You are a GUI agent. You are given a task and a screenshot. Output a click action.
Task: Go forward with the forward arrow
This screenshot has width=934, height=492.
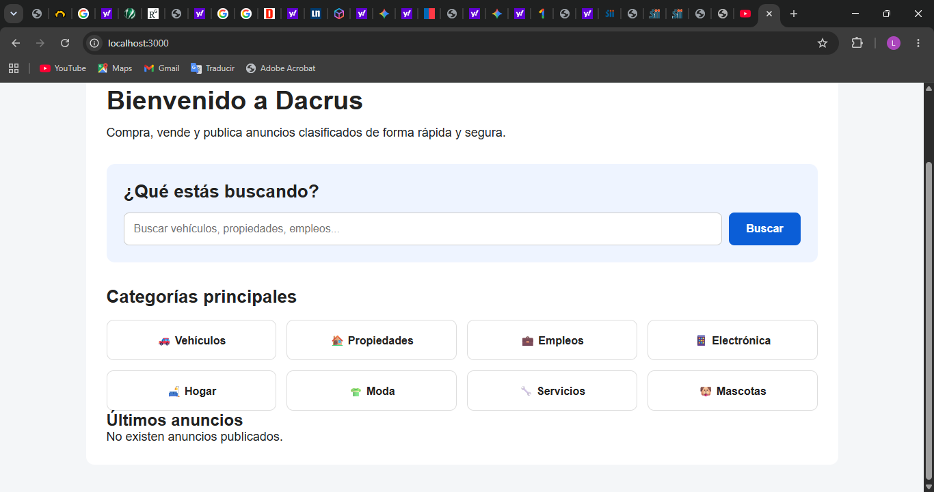[40, 43]
